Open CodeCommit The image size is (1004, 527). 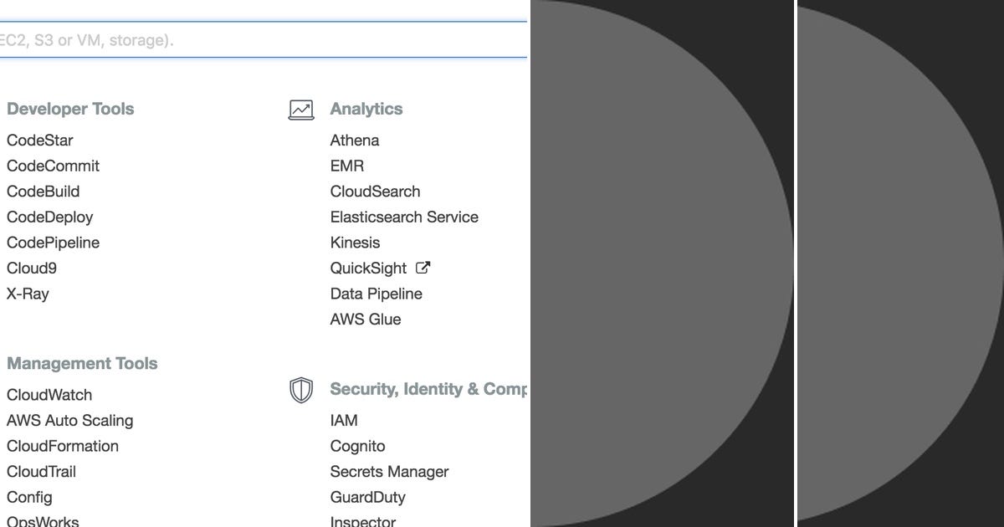point(54,166)
